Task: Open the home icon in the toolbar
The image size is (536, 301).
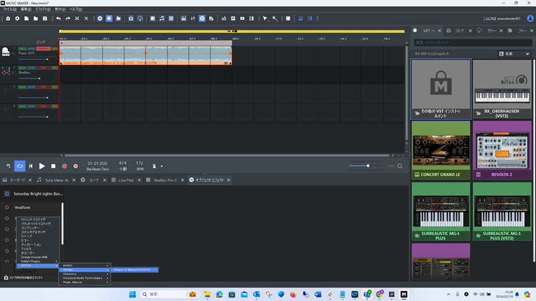Action: pos(8,19)
